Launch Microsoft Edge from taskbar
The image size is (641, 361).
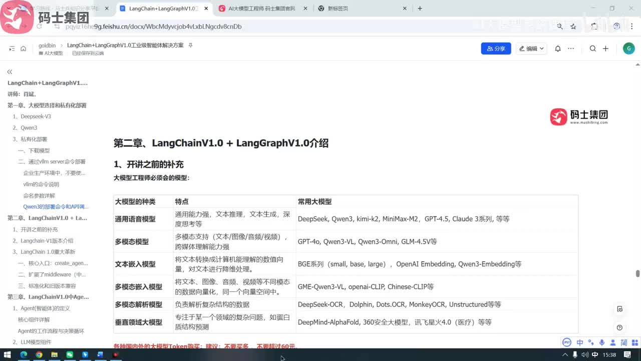coord(23,354)
